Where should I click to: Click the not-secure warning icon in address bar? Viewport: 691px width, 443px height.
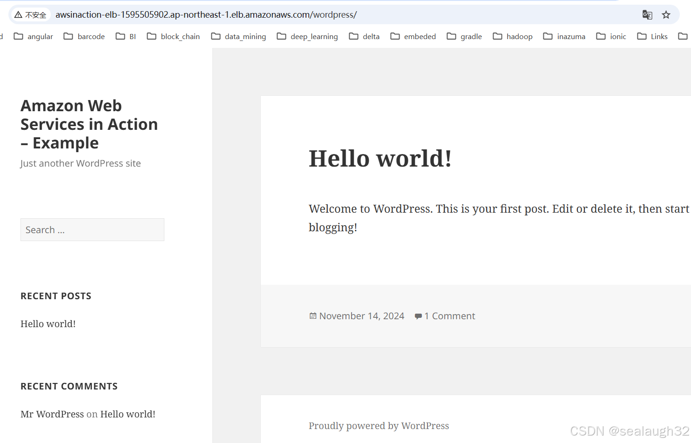18,15
